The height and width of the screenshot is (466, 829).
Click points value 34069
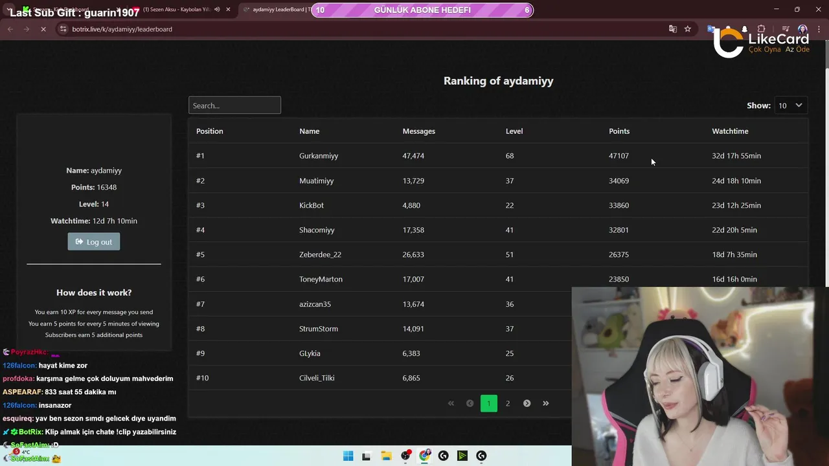click(x=619, y=181)
